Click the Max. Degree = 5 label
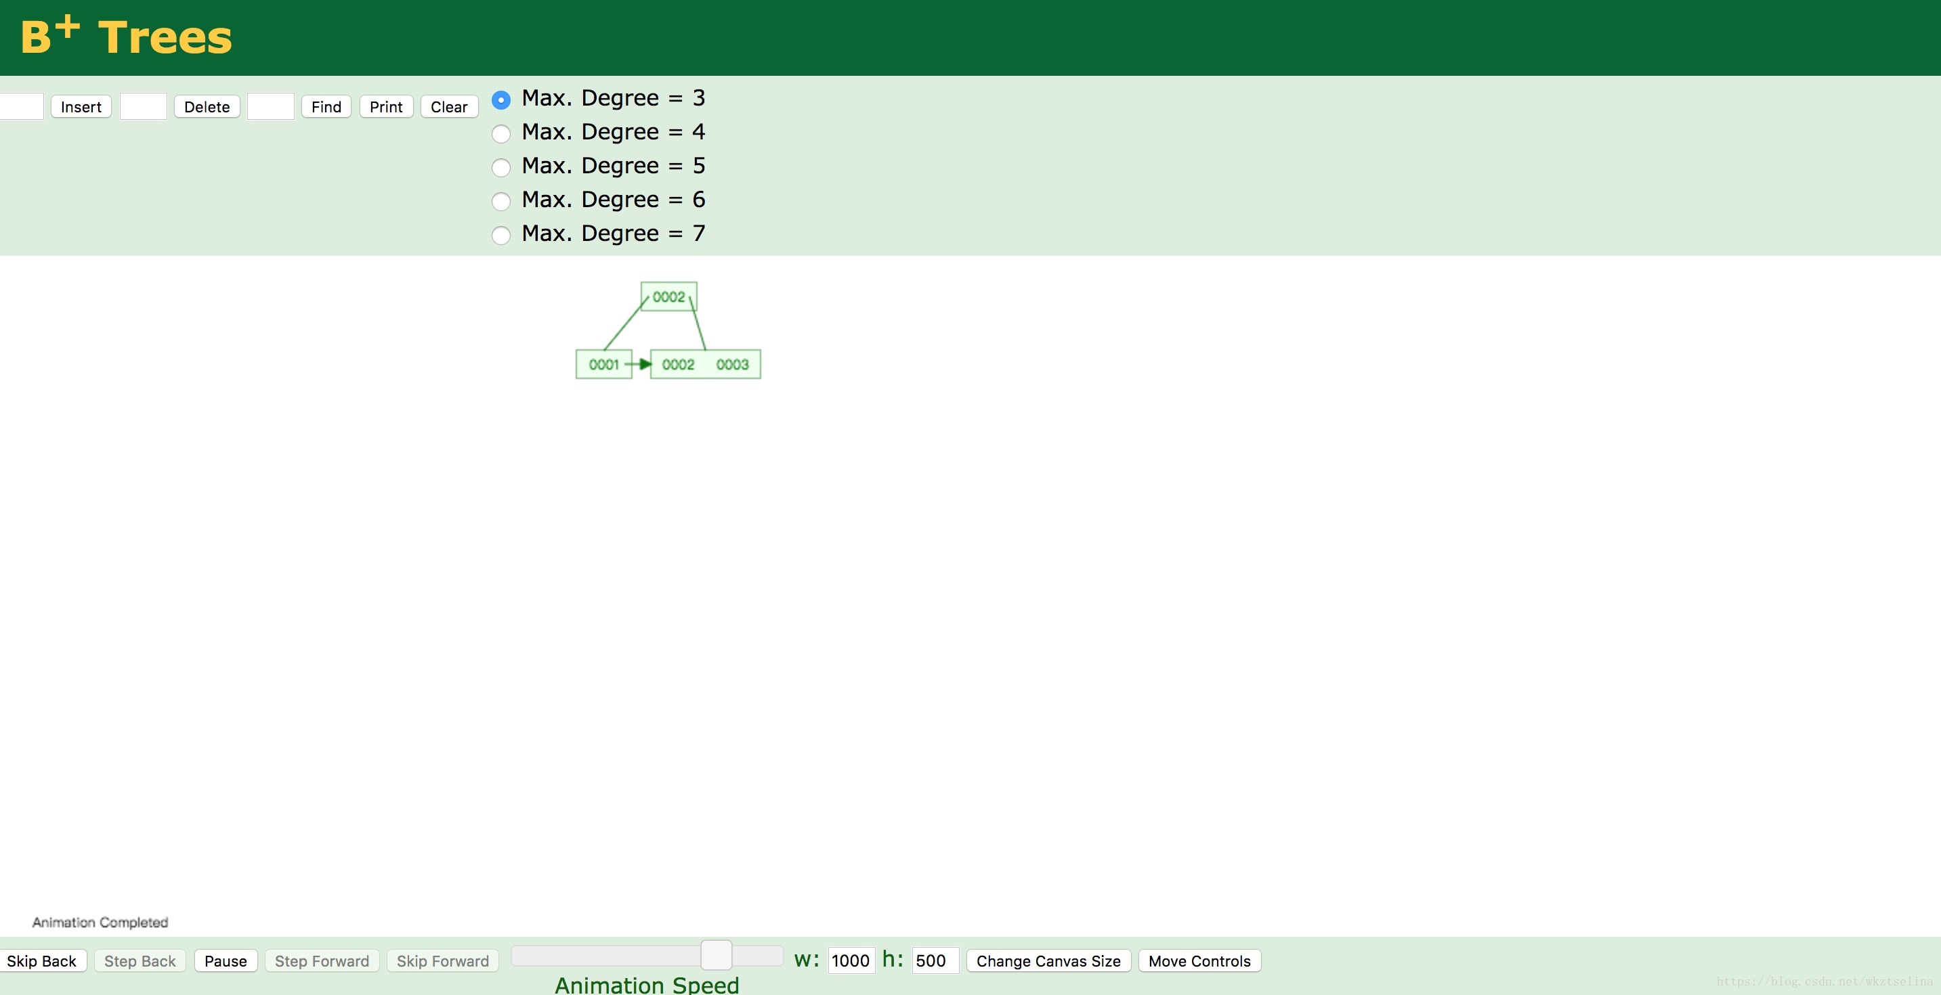This screenshot has width=1941, height=995. point(614,166)
